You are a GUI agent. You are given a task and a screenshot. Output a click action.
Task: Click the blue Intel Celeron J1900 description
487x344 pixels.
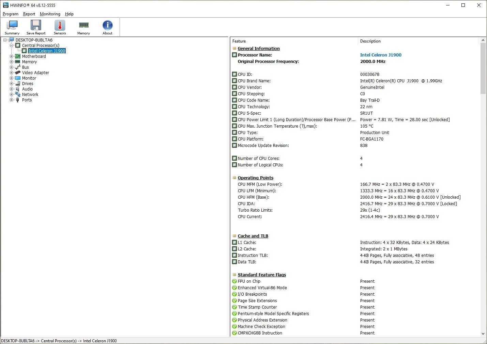[381, 55]
